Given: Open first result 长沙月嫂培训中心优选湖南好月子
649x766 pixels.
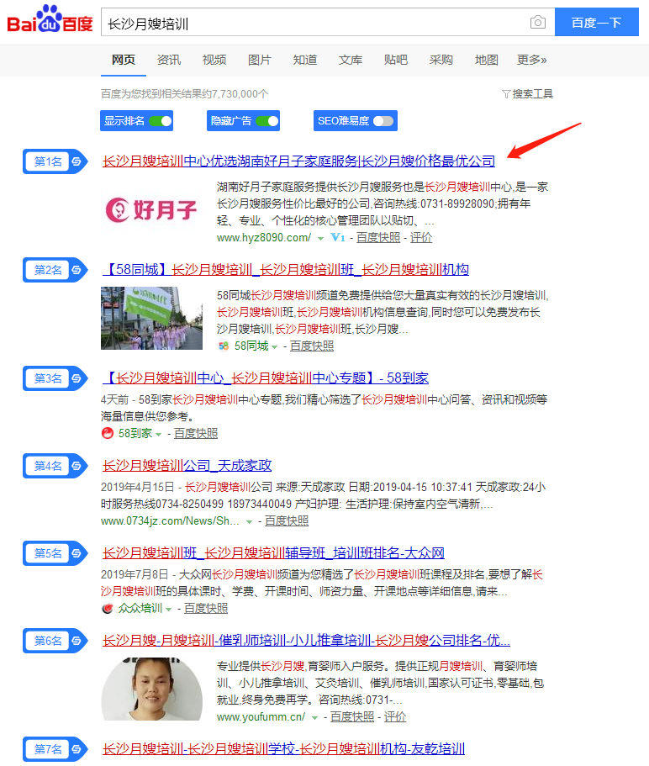Looking at the screenshot, I should (x=298, y=161).
